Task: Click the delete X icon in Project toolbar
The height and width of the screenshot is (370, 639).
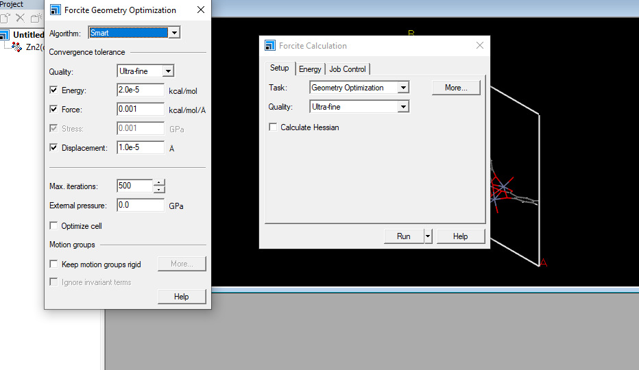Action: click(x=20, y=18)
